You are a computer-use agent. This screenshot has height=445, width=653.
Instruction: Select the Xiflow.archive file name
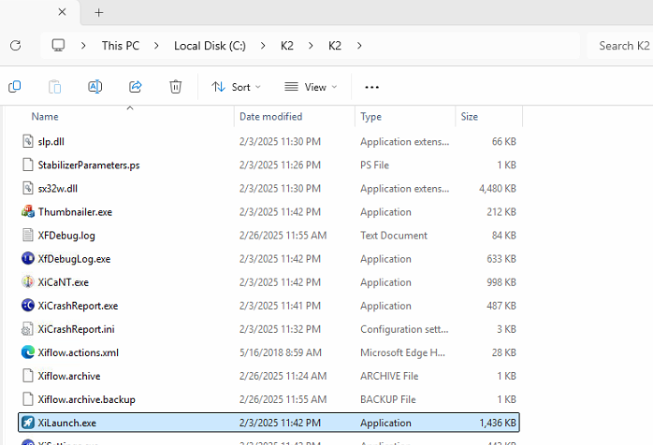click(69, 376)
